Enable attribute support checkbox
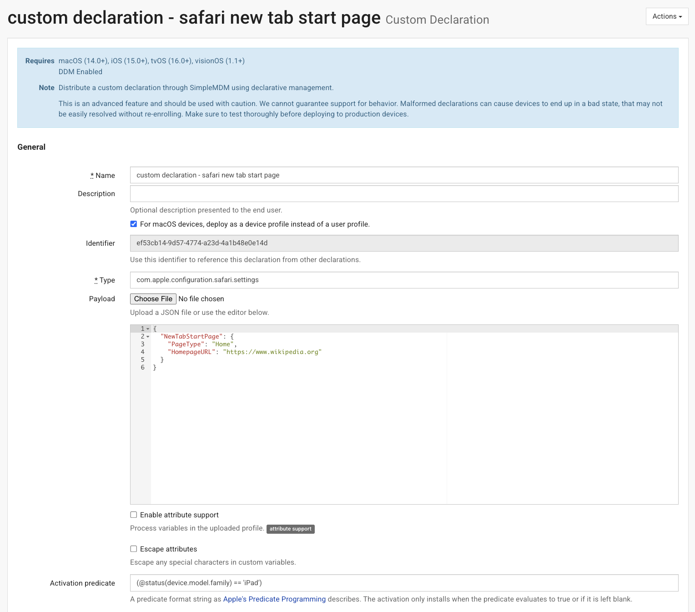 [x=134, y=515]
